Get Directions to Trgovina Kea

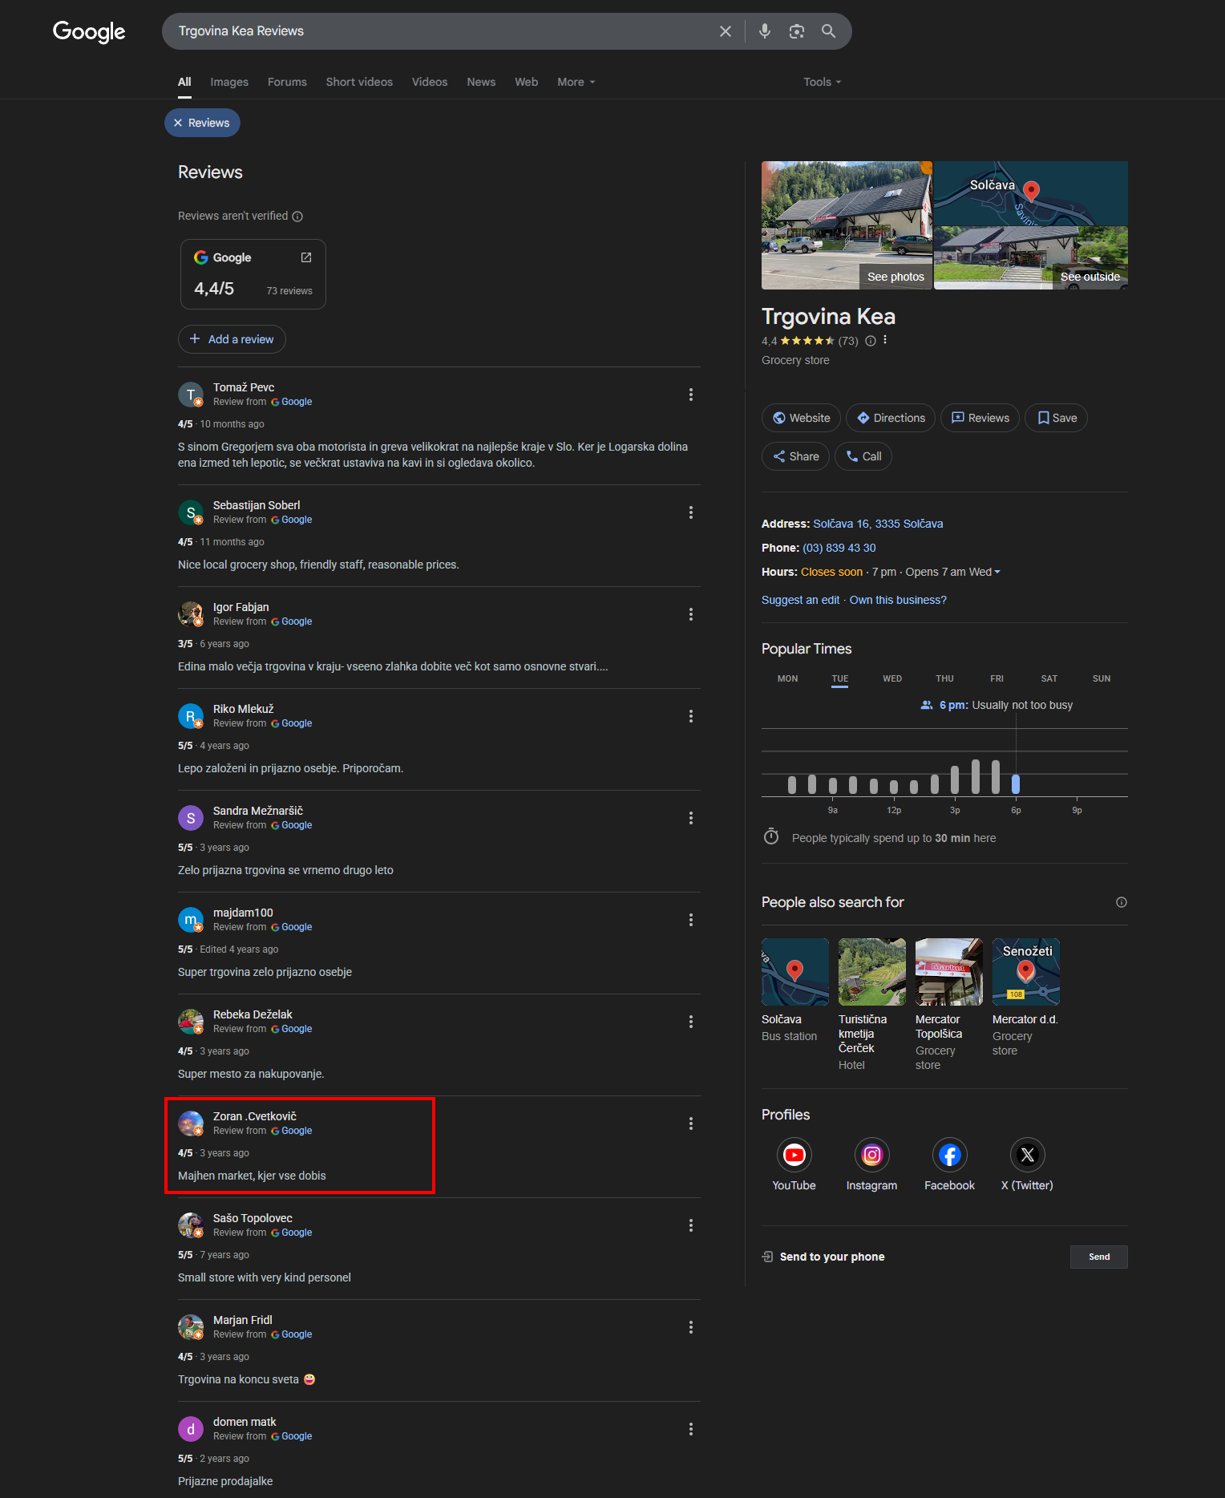(891, 418)
